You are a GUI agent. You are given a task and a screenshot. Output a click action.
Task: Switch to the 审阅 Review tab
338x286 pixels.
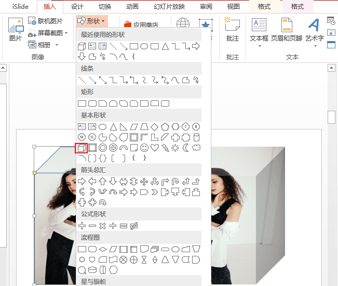click(x=206, y=7)
